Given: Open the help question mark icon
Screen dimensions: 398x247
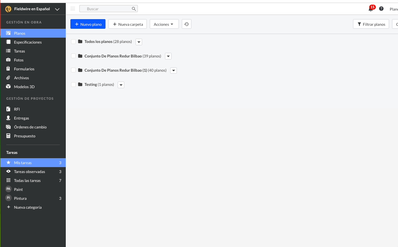Looking at the screenshot, I should coord(381,9).
